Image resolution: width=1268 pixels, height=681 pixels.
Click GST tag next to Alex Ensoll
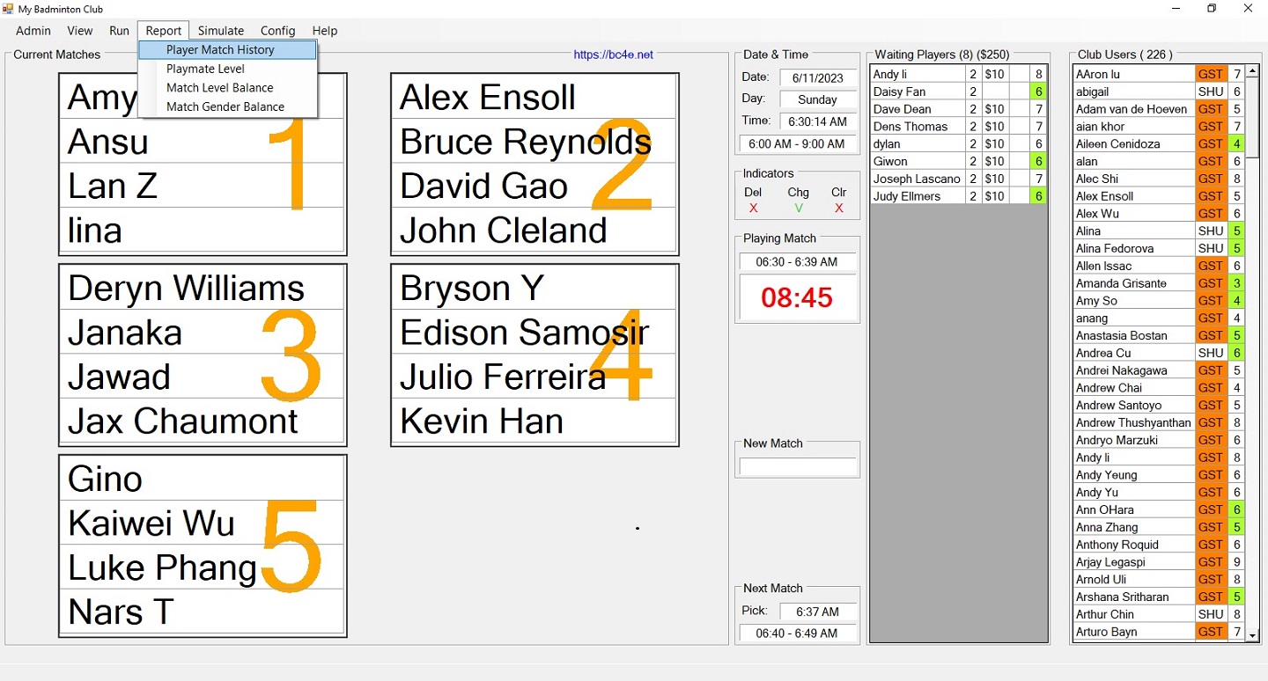1210,196
